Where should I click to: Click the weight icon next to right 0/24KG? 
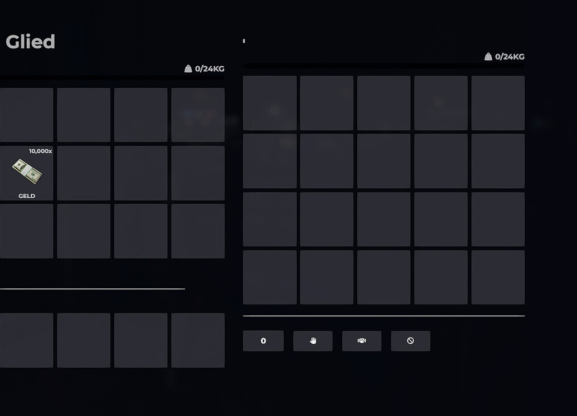487,56
